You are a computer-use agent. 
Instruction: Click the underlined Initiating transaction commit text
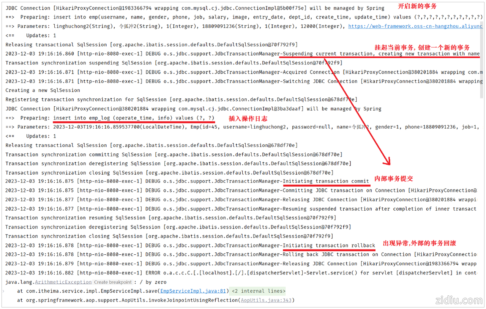[326, 181]
